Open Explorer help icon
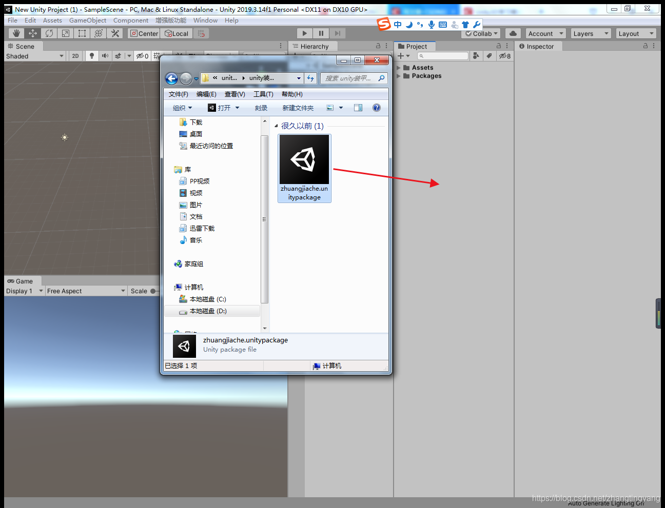Screen dimensions: 665x508 377,108
